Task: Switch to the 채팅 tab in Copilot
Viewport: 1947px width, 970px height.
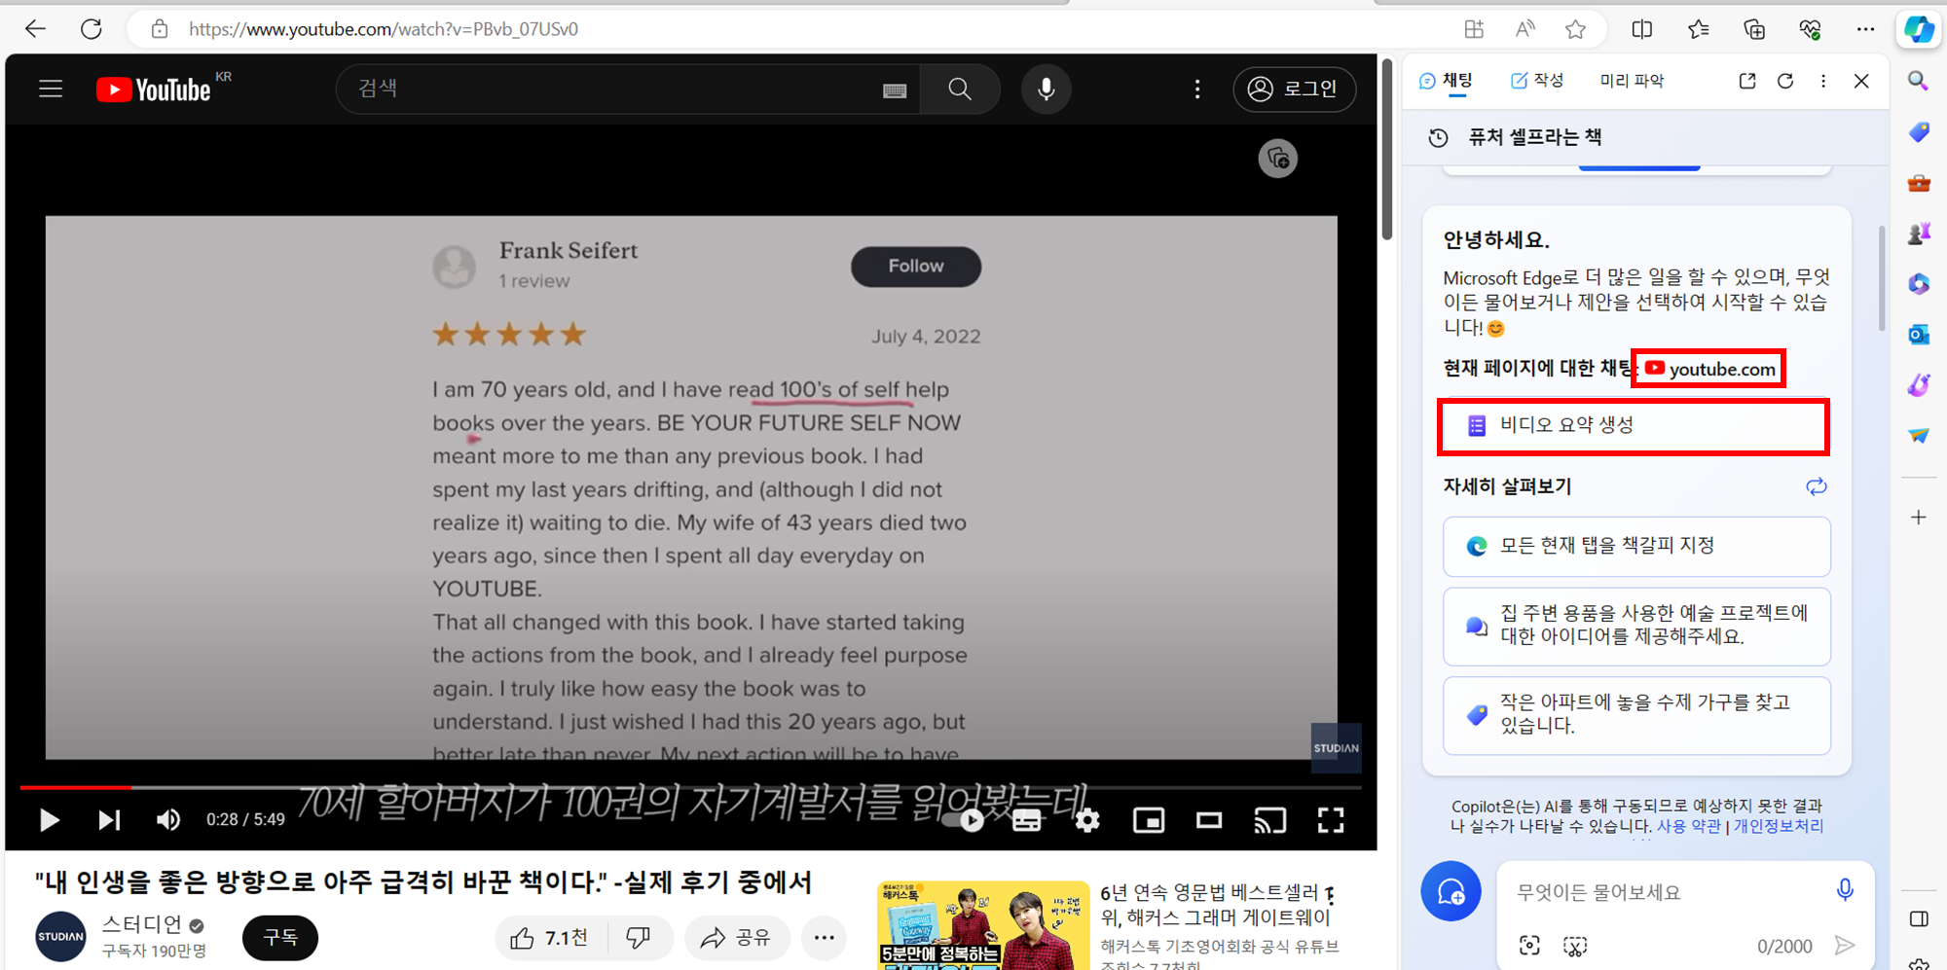Action: (x=1447, y=81)
